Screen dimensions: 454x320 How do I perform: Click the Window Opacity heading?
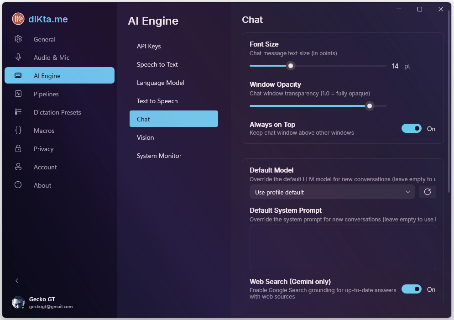(275, 84)
